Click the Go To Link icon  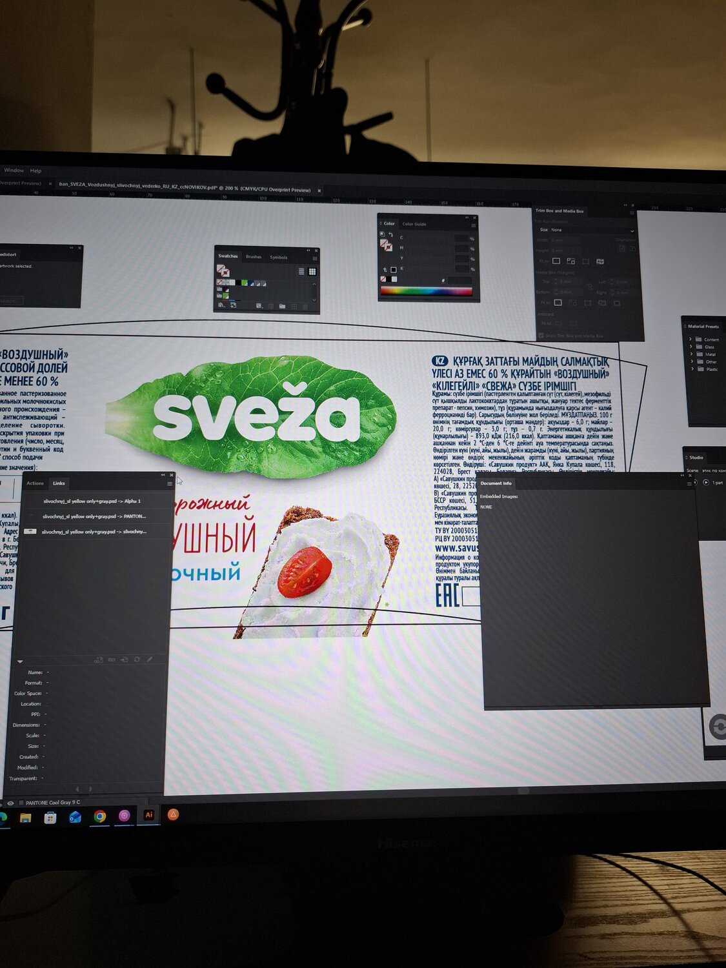125,660
